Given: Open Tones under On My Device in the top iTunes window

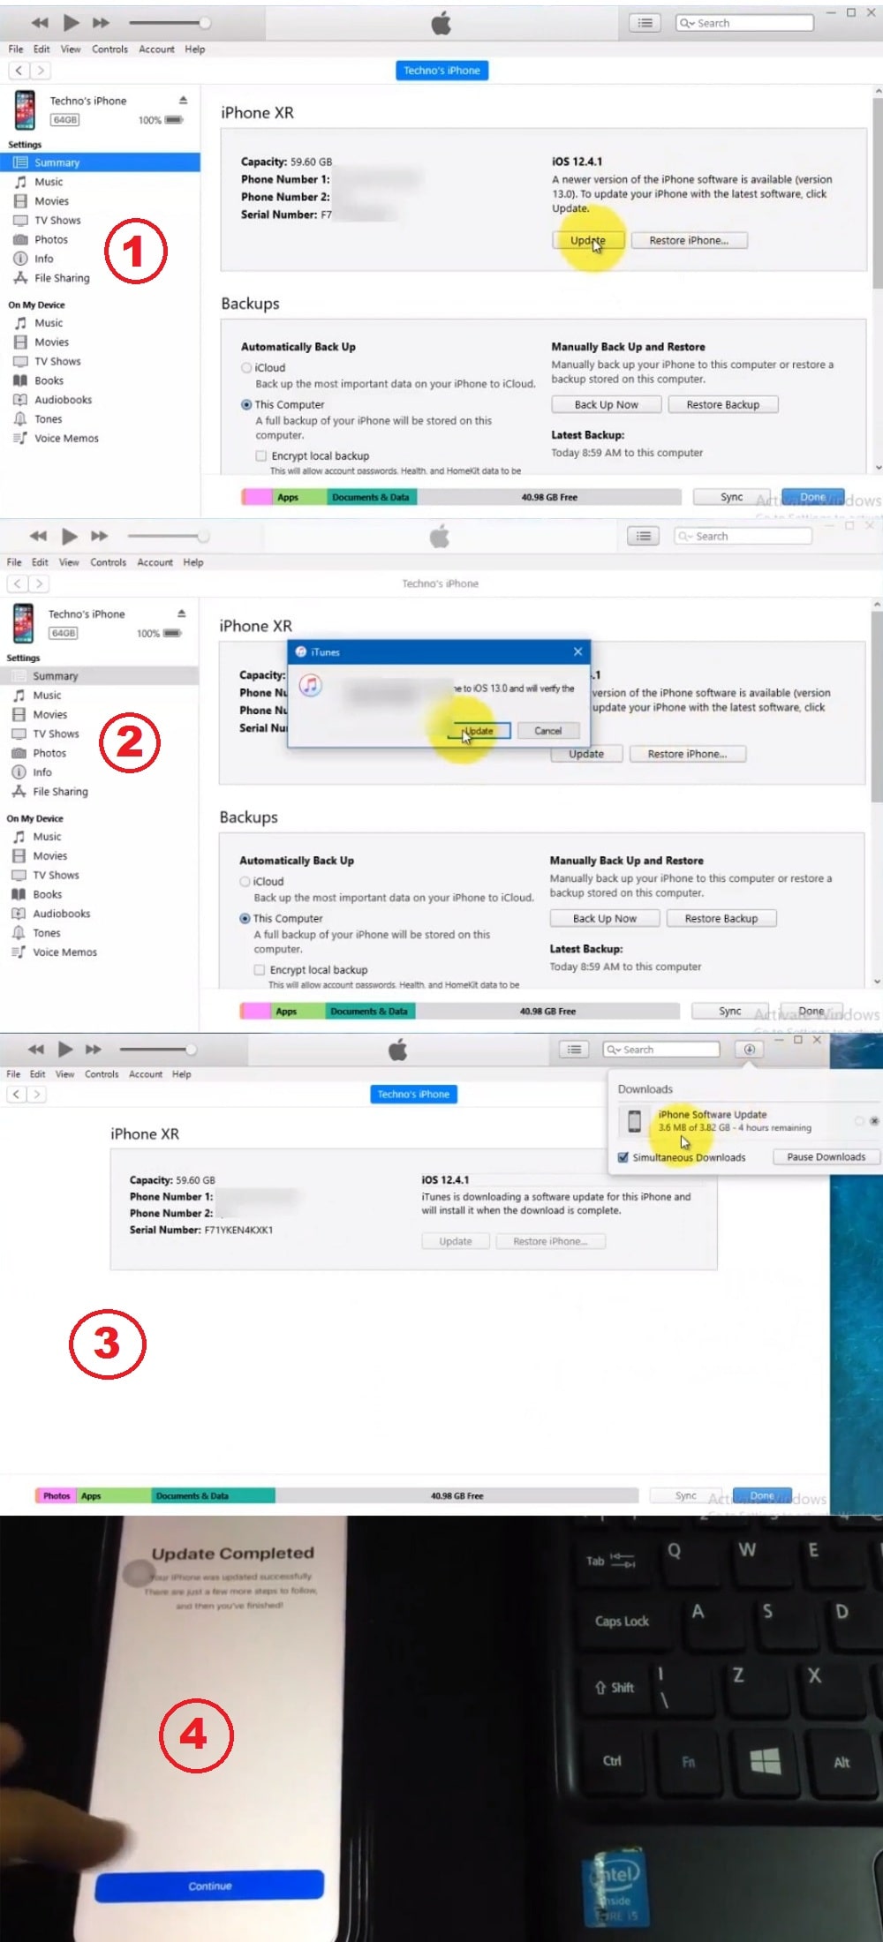Looking at the screenshot, I should pyautogui.click(x=48, y=419).
